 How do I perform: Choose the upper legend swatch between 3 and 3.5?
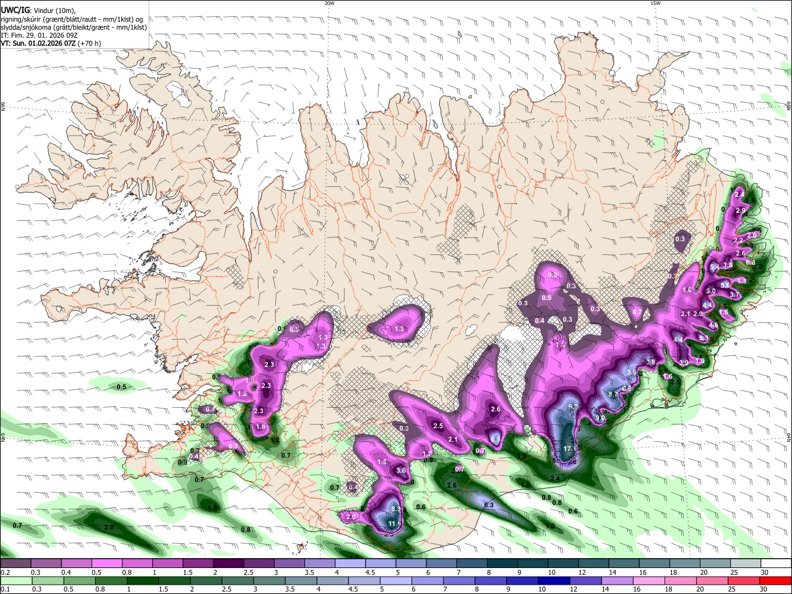tap(289, 563)
